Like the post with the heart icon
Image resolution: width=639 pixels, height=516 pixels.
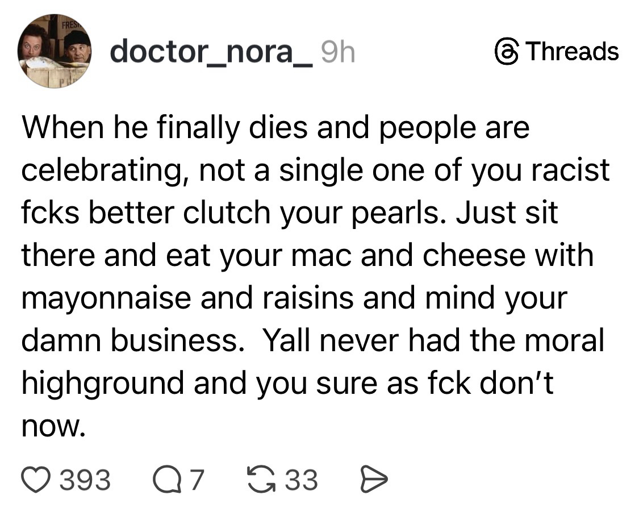[x=37, y=479]
